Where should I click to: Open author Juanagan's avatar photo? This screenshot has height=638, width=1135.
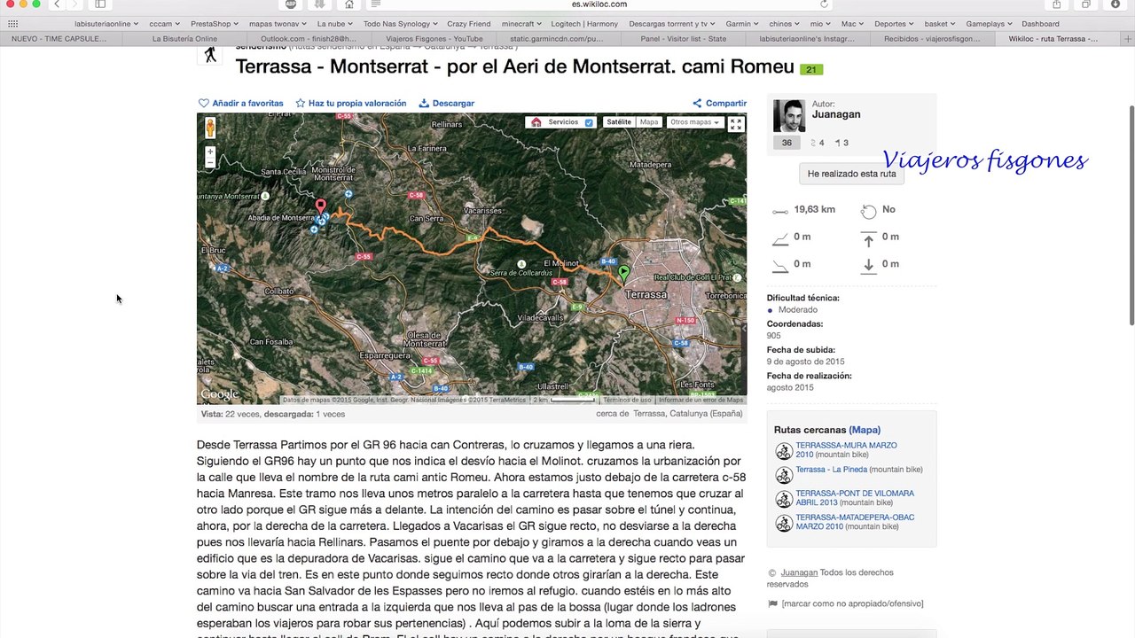tap(789, 116)
